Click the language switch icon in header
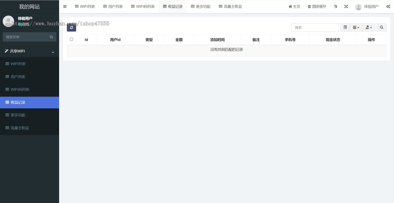 [x=335, y=7]
